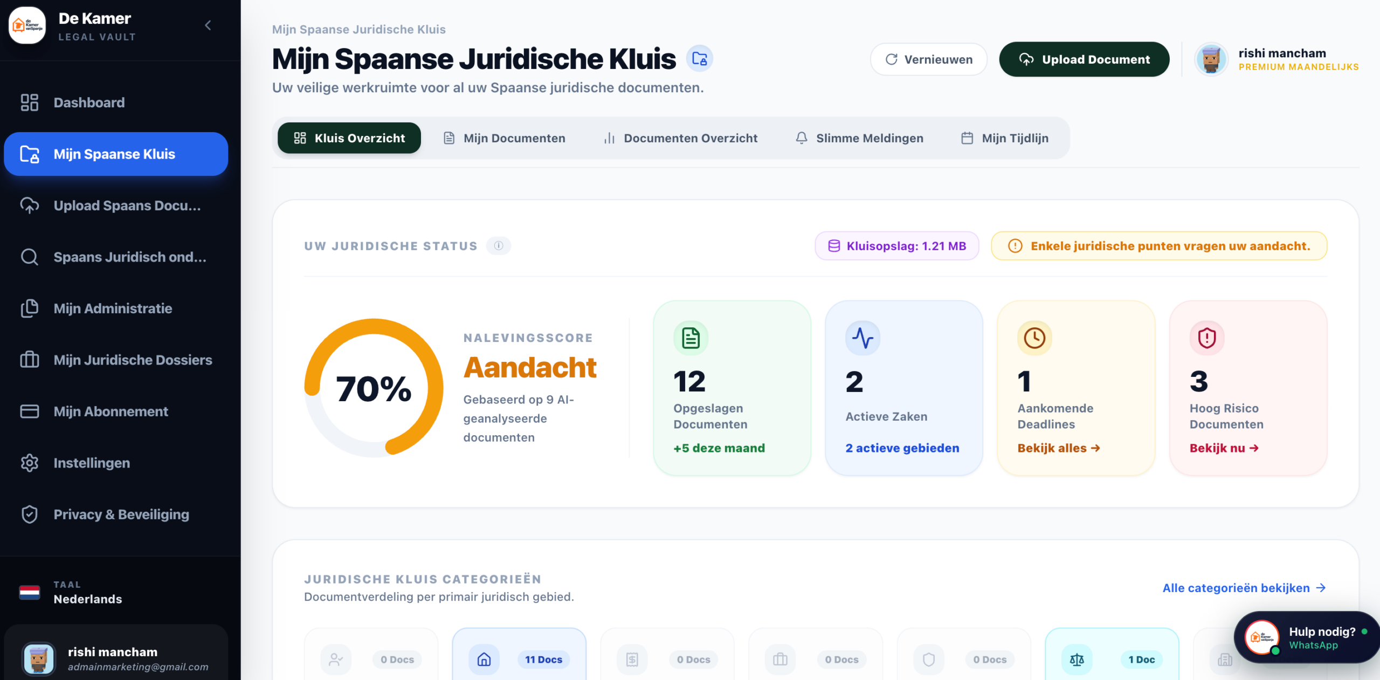1380x680 pixels.
Task: Click the Aandacht compliance score label
Action: (530, 367)
